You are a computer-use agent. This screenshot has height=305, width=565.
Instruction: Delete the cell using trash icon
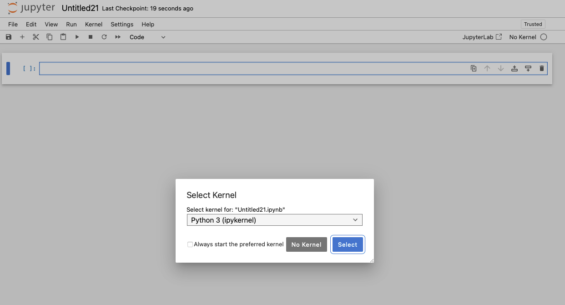541,68
